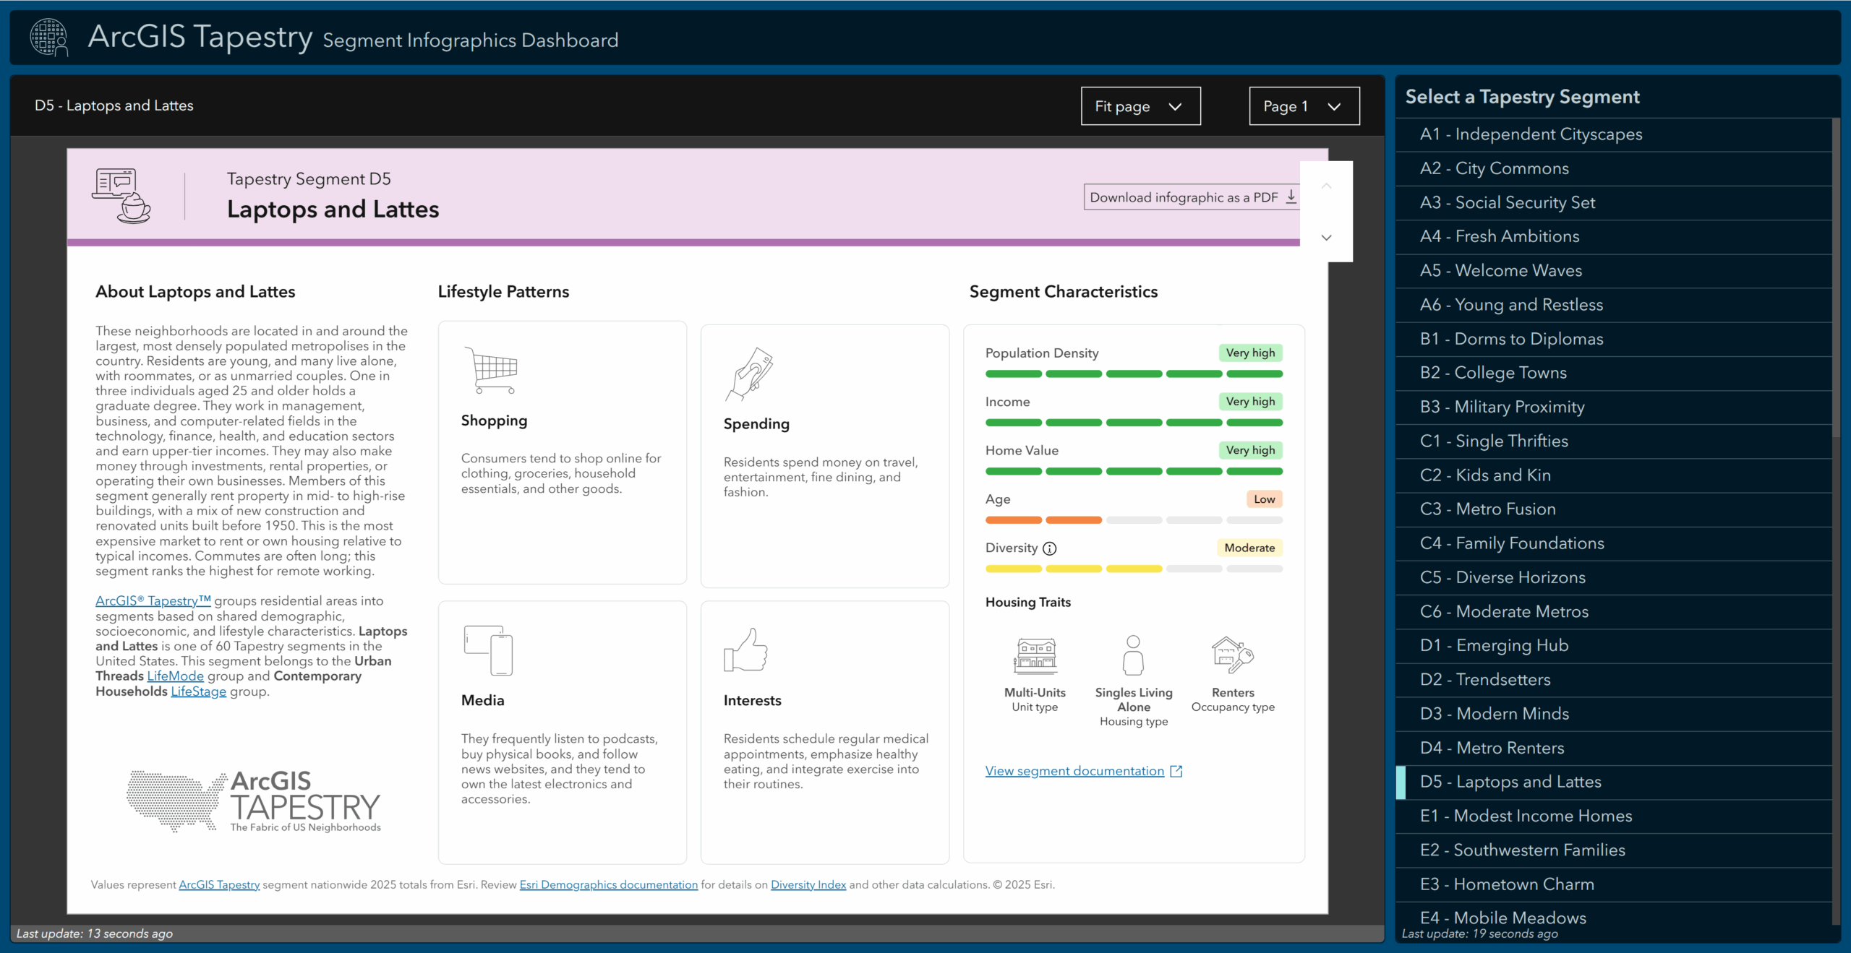Image resolution: width=1851 pixels, height=953 pixels.
Task: Click the Singles Living Alone person icon
Action: coord(1133,655)
